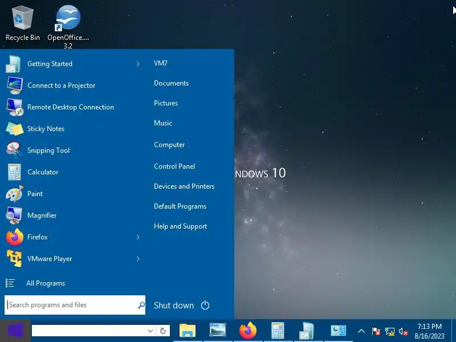Open Devices and Printers
This screenshot has height=342, width=456.
pyautogui.click(x=184, y=186)
